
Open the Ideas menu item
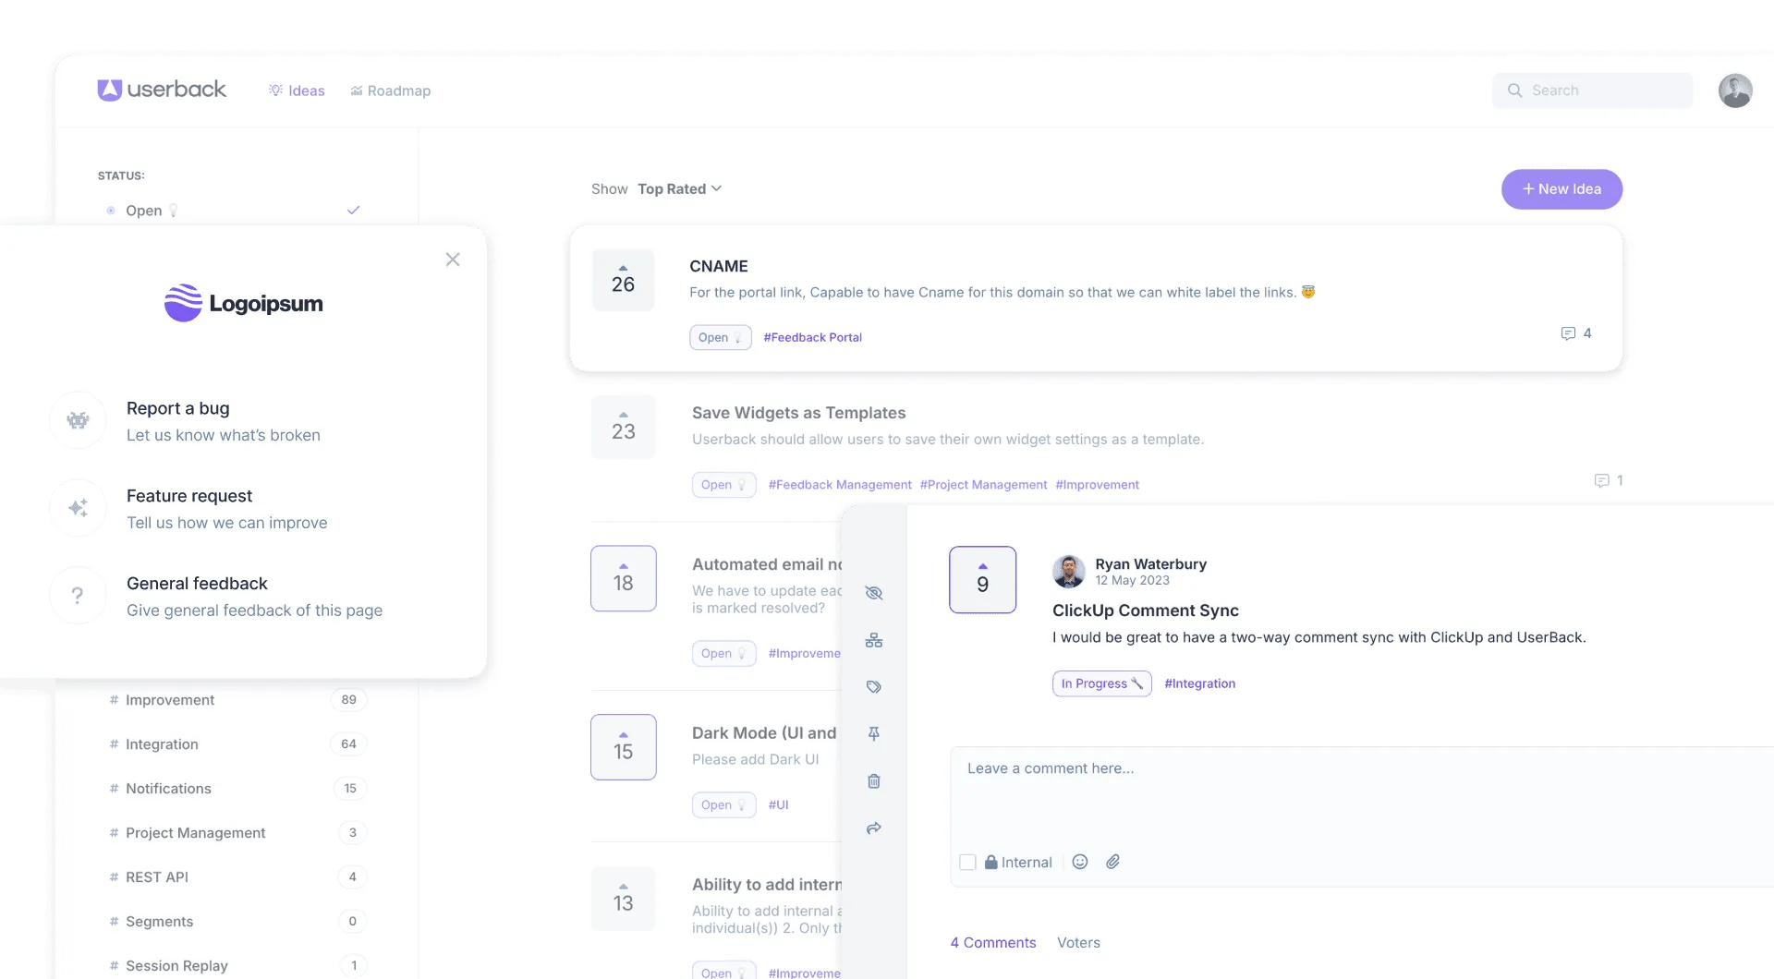(x=296, y=91)
